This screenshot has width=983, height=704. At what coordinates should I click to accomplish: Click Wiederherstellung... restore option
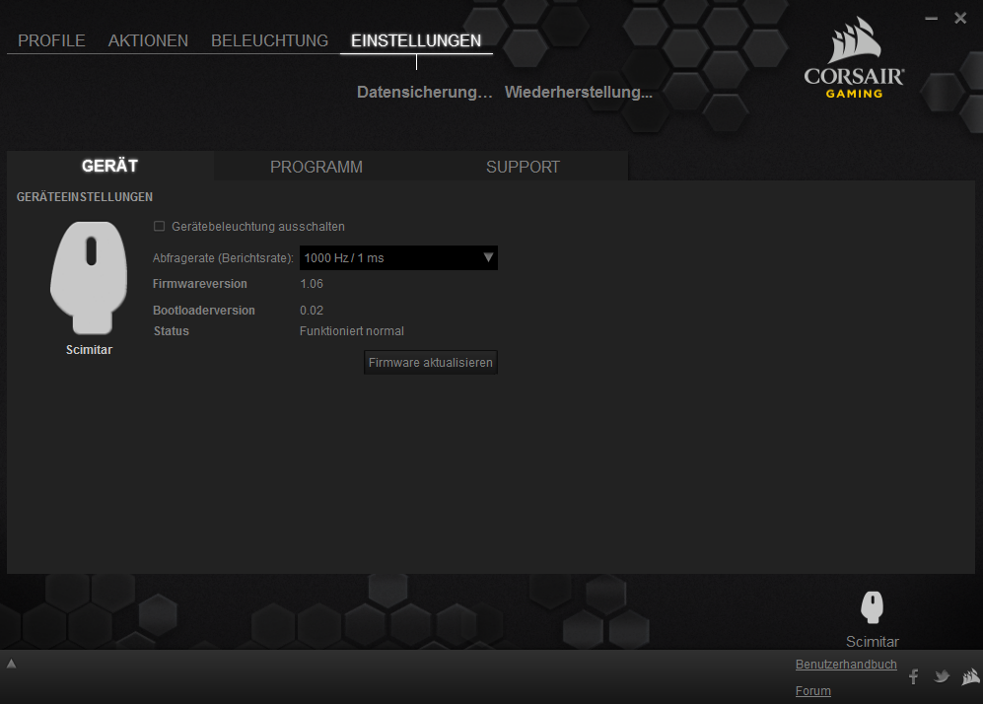pyautogui.click(x=579, y=92)
